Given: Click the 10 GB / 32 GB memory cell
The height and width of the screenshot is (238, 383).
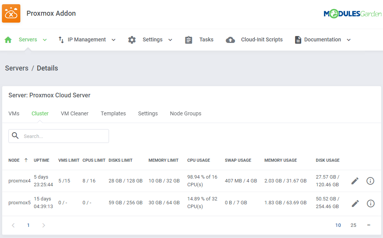Looking at the screenshot, I should coord(164,181).
